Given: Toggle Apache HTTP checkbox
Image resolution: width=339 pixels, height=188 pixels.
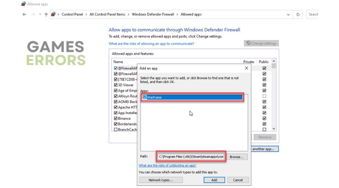Looking at the screenshot, I should 116,107.
